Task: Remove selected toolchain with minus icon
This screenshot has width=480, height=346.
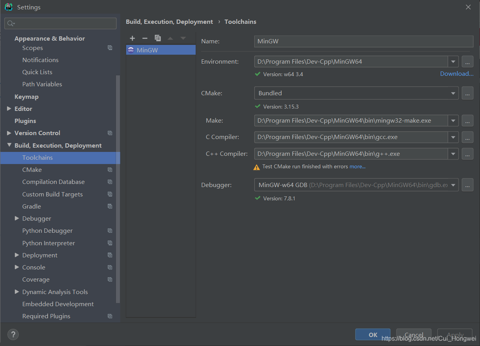Action: 145,38
